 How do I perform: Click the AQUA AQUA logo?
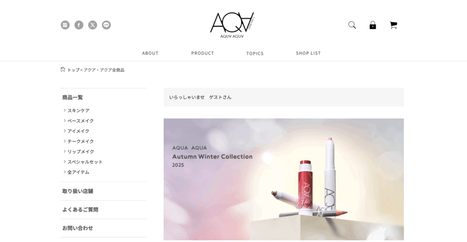click(x=232, y=25)
